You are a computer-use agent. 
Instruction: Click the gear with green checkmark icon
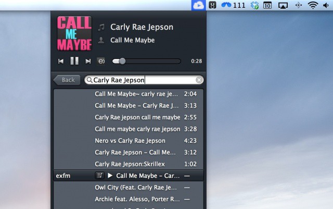254,5
